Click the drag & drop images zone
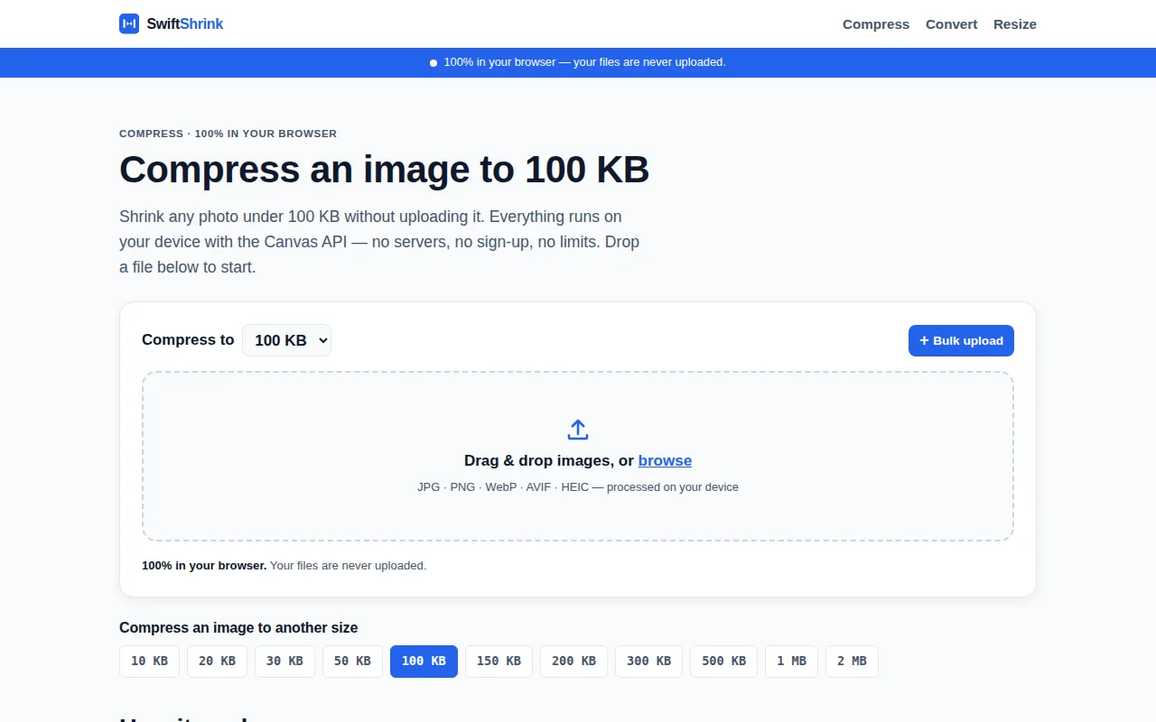Image resolution: width=1156 pixels, height=722 pixels. click(578, 457)
